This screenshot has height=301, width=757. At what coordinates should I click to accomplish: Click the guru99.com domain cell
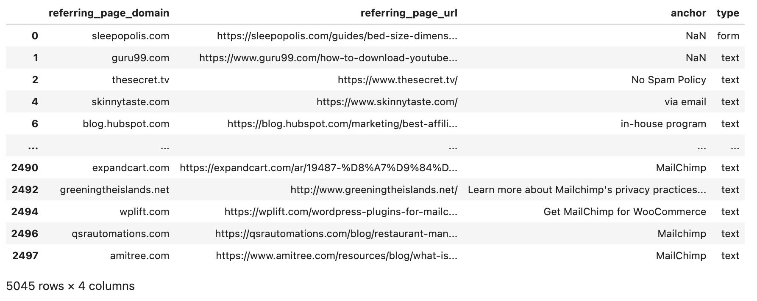coord(140,58)
